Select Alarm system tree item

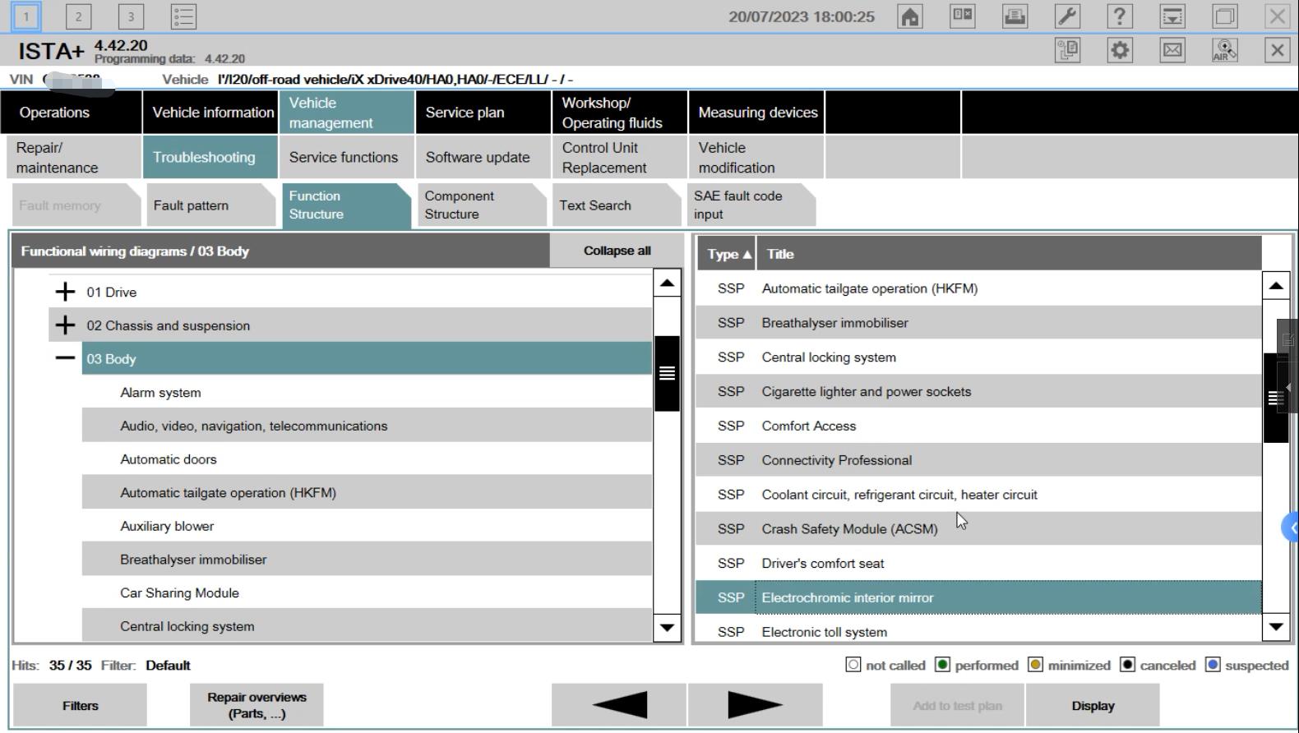click(x=367, y=392)
